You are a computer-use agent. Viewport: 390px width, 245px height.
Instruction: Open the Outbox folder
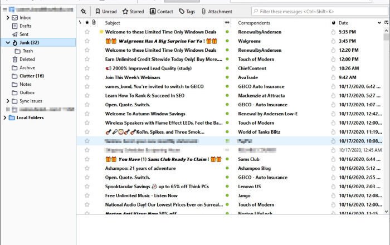tap(27, 92)
